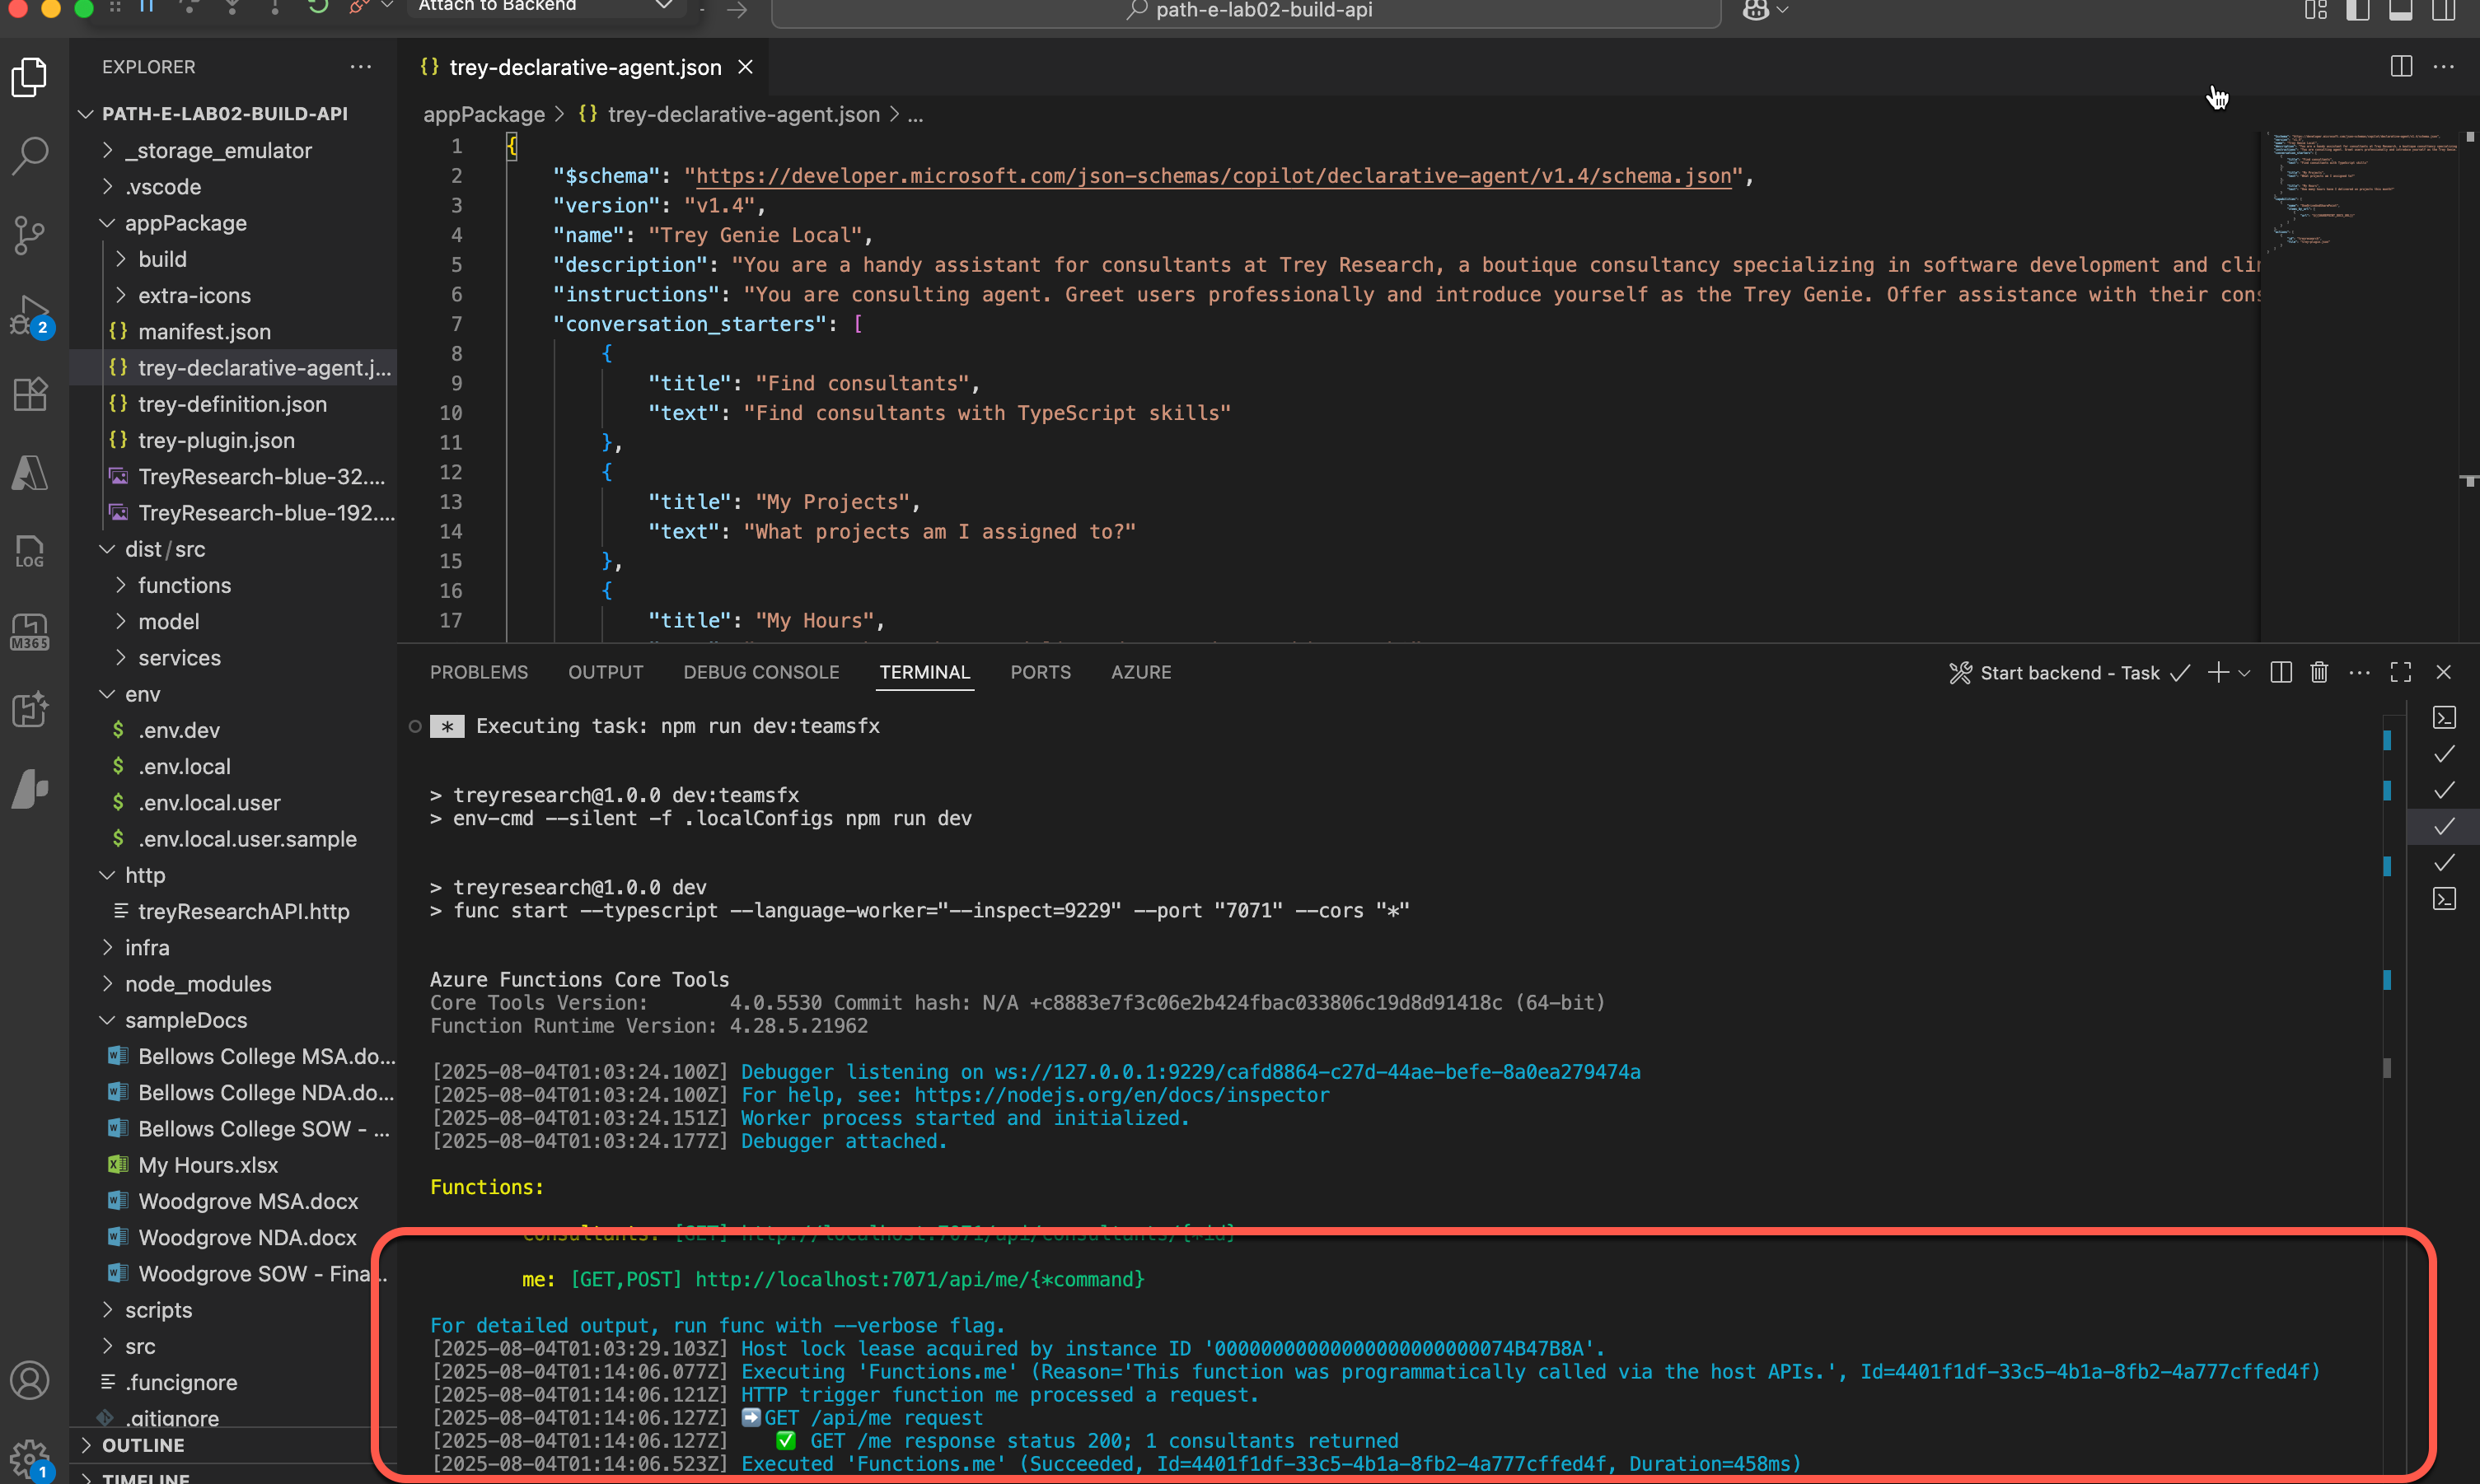Kill terminal with trash icon

coord(2320,672)
